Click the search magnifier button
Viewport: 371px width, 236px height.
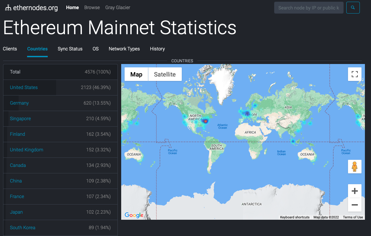click(x=353, y=7)
